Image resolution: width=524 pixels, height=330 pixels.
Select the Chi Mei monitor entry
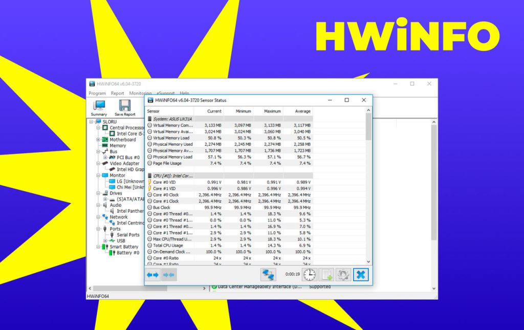click(130, 187)
